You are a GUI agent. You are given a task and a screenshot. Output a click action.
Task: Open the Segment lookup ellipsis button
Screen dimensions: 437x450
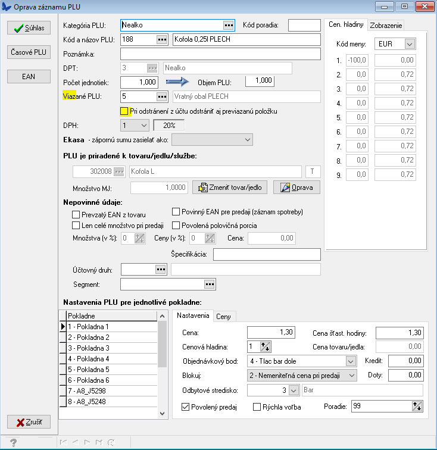click(x=209, y=285)
